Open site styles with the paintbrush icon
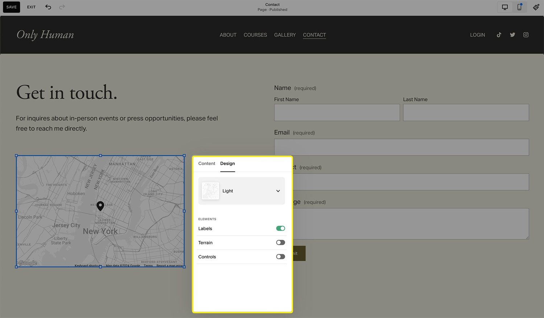 pyautogui.click(x=536, y=7)
